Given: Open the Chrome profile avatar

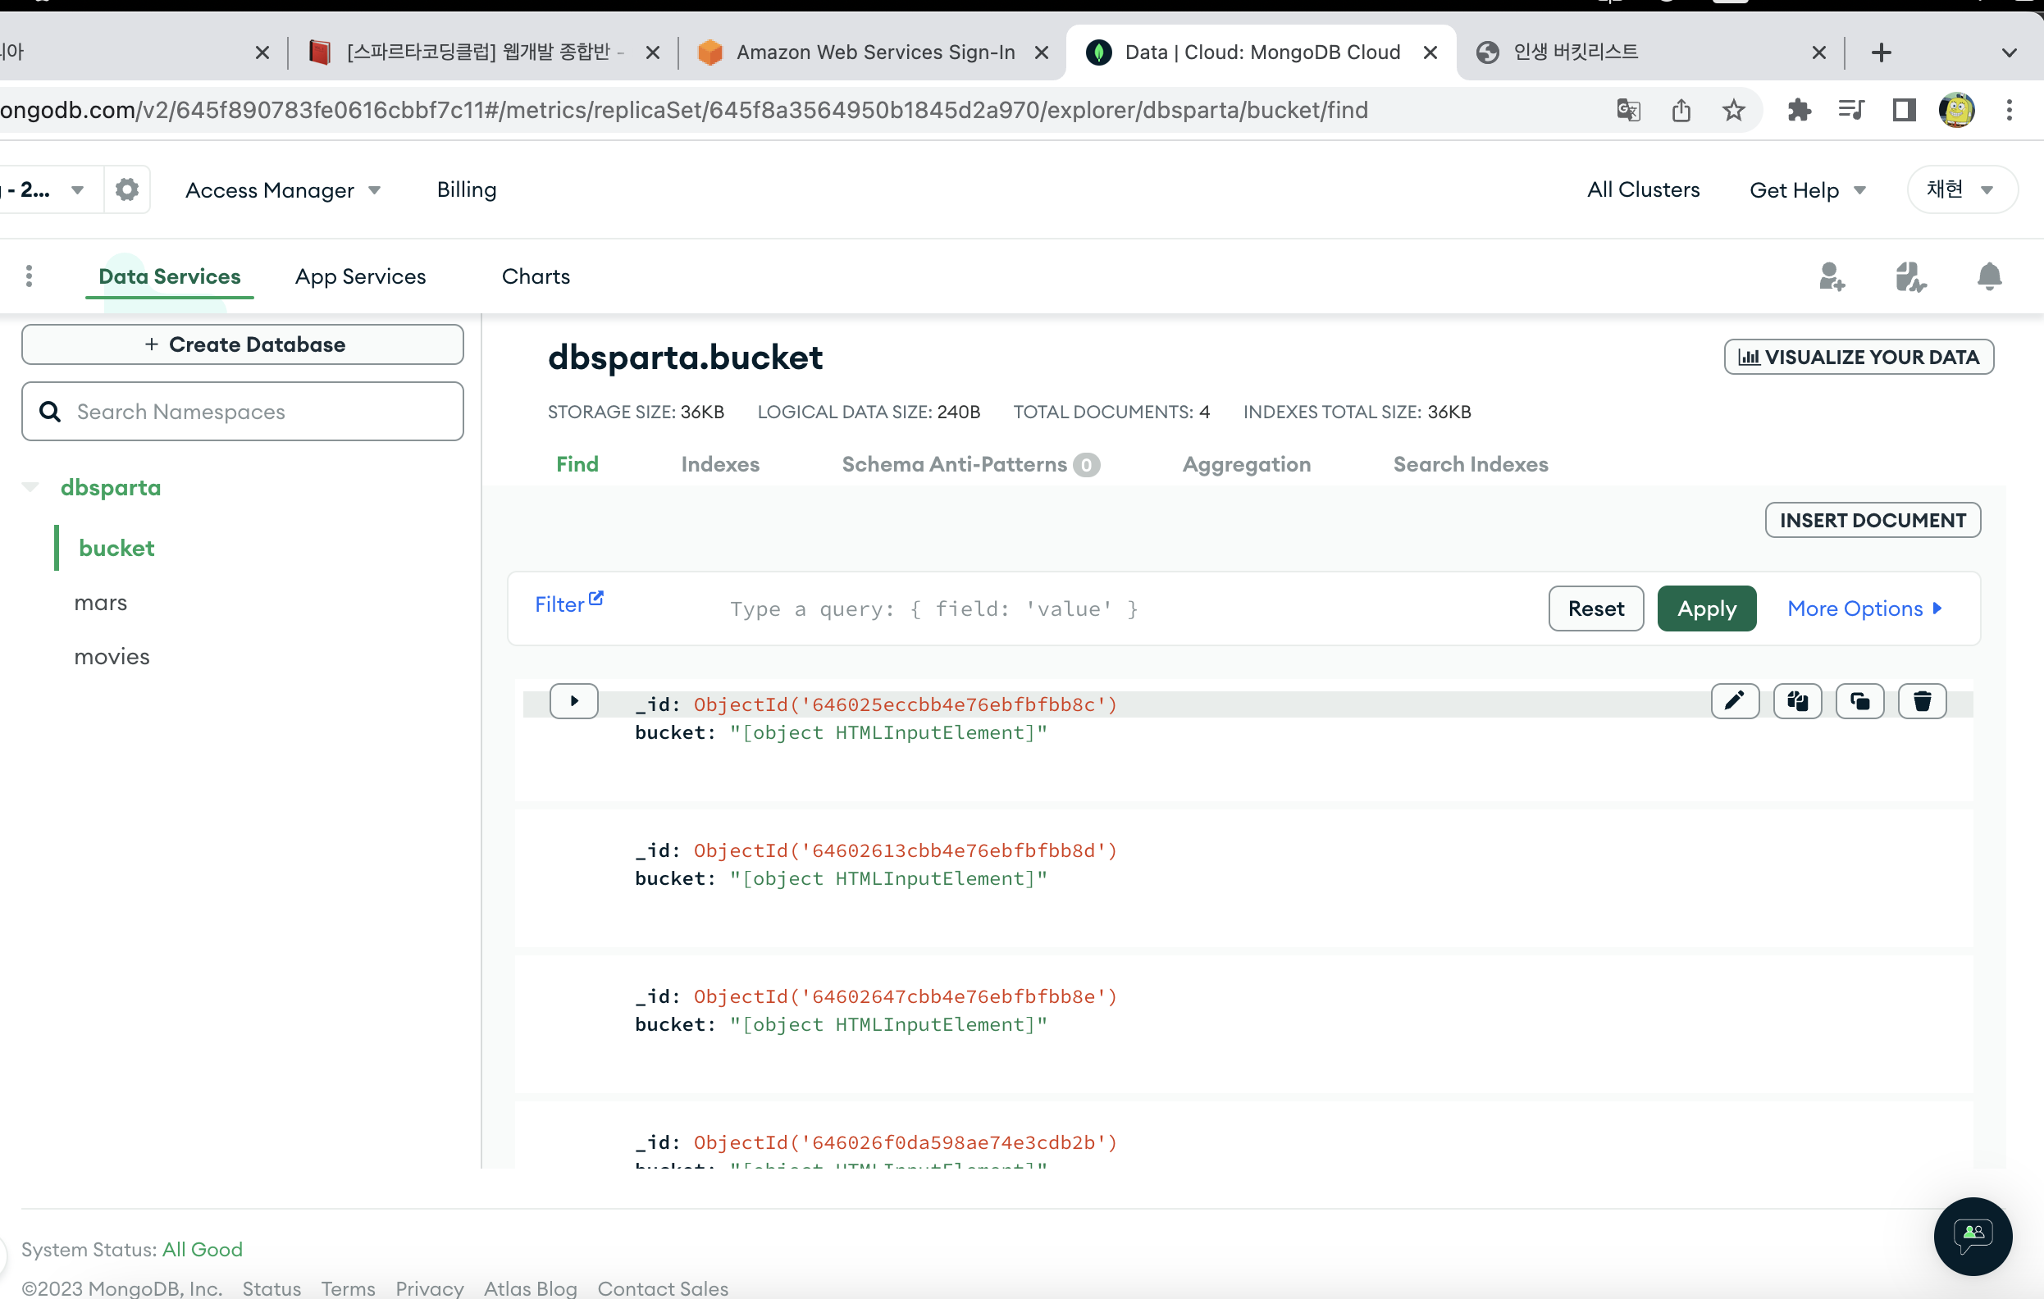Looking at the screenshot, I should 1956,111.
